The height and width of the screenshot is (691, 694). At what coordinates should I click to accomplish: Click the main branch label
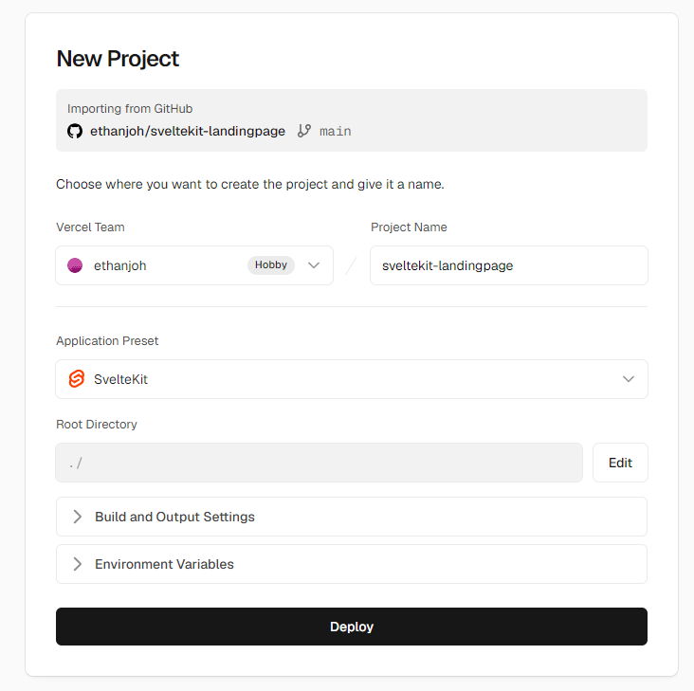(336, 132)
